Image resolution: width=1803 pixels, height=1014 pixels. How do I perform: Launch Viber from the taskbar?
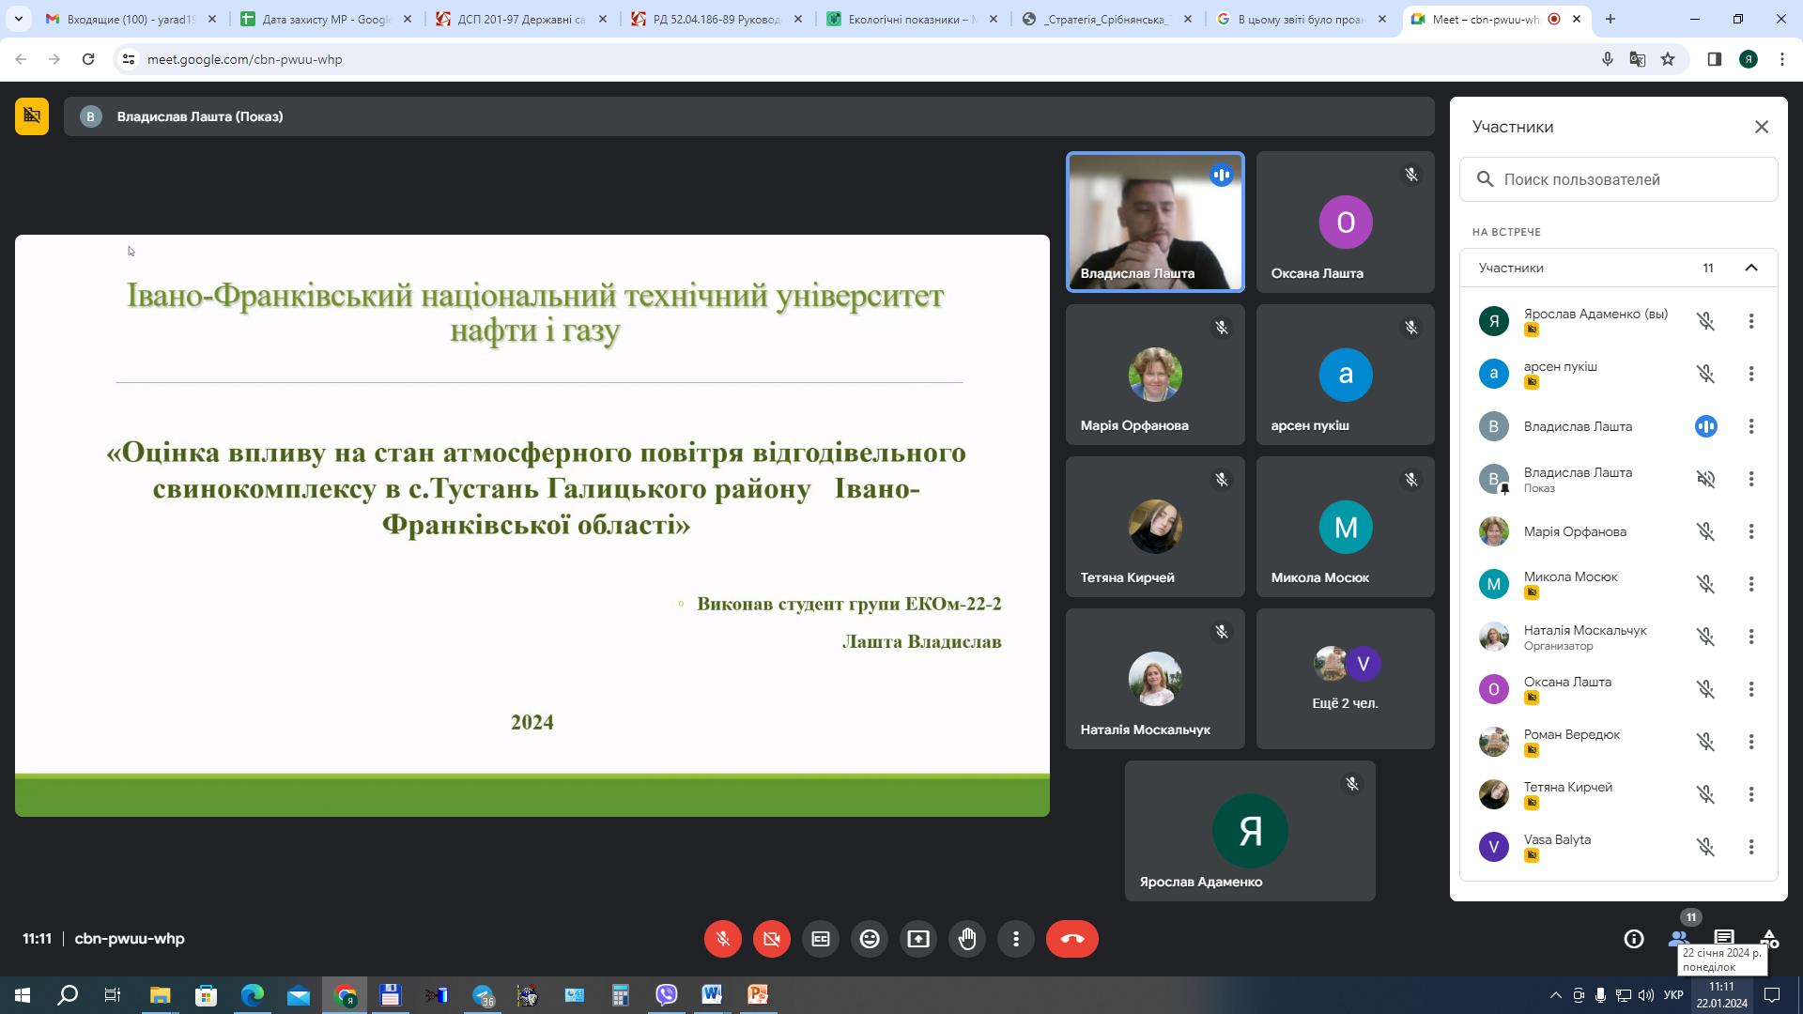click(667, 994)
